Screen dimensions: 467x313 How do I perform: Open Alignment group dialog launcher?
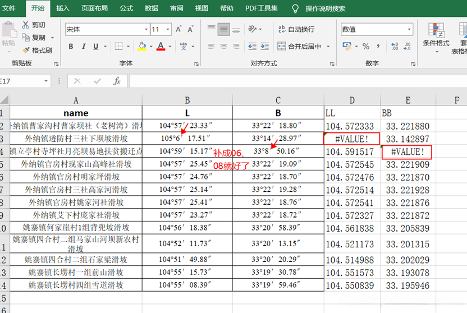tap(332, 64)
